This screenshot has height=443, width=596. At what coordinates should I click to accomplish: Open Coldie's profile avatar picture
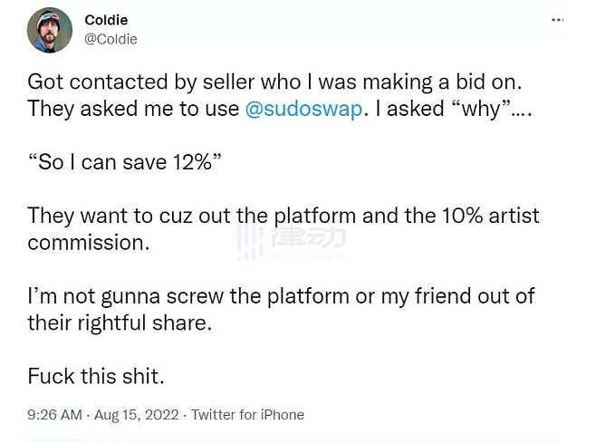[x=50, y=30]
